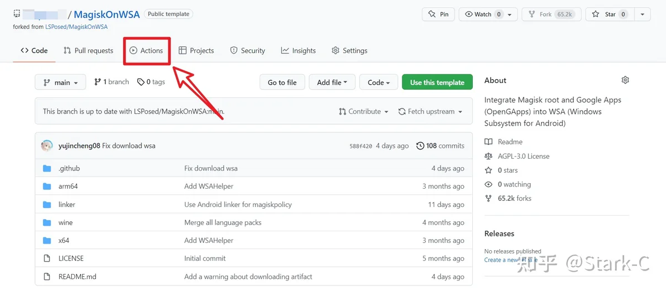The height and width of the screenshot is (290, 666).
Task: View the 1 branch link
Action: point(112,82)
